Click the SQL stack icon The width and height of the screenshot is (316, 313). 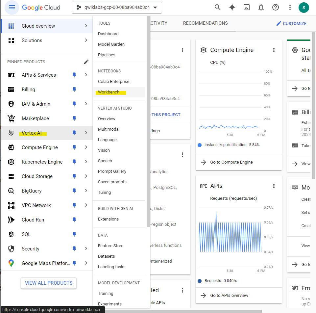click(x=11, y=234)
